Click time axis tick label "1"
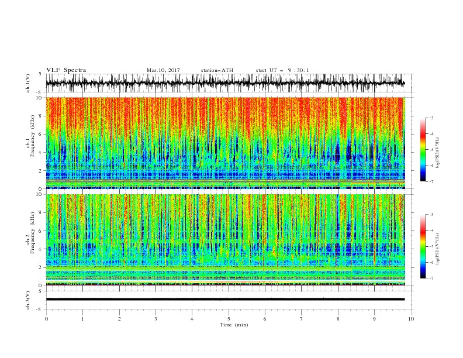 [82, 319]
